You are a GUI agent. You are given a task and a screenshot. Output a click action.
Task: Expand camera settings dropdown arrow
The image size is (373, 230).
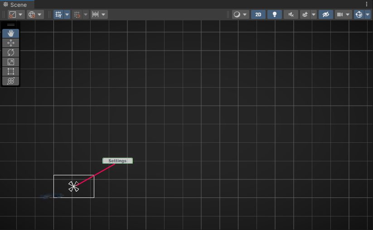pos(348,14)
